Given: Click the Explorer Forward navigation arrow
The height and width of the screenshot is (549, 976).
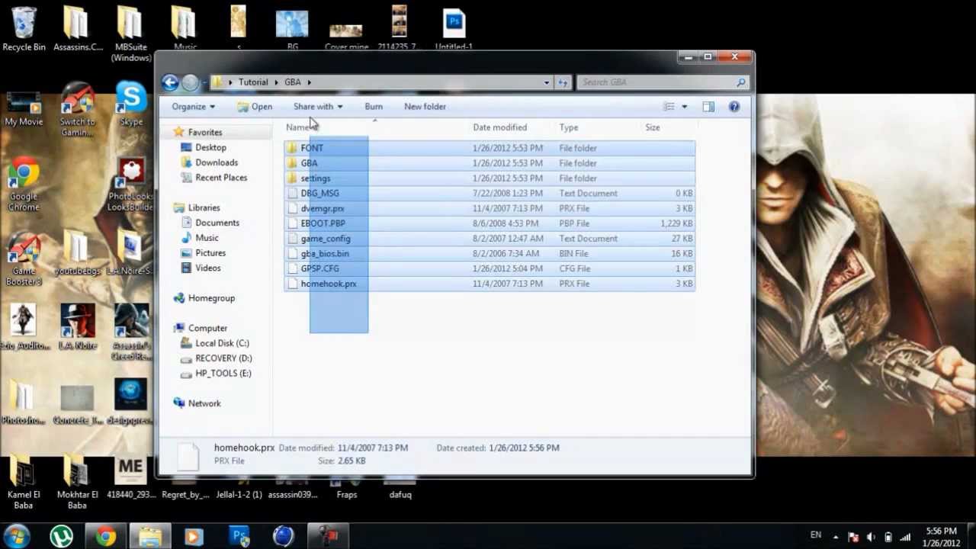Looking at the screenshot, I should point(190,82).
